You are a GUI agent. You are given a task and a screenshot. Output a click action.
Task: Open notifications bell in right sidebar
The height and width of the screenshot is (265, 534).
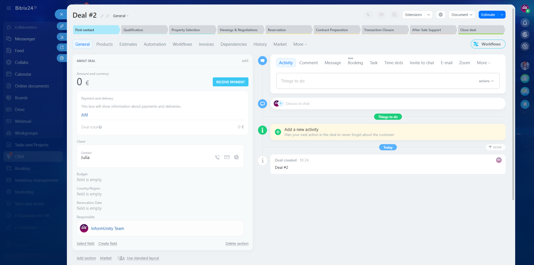click(x=525, y=23)
